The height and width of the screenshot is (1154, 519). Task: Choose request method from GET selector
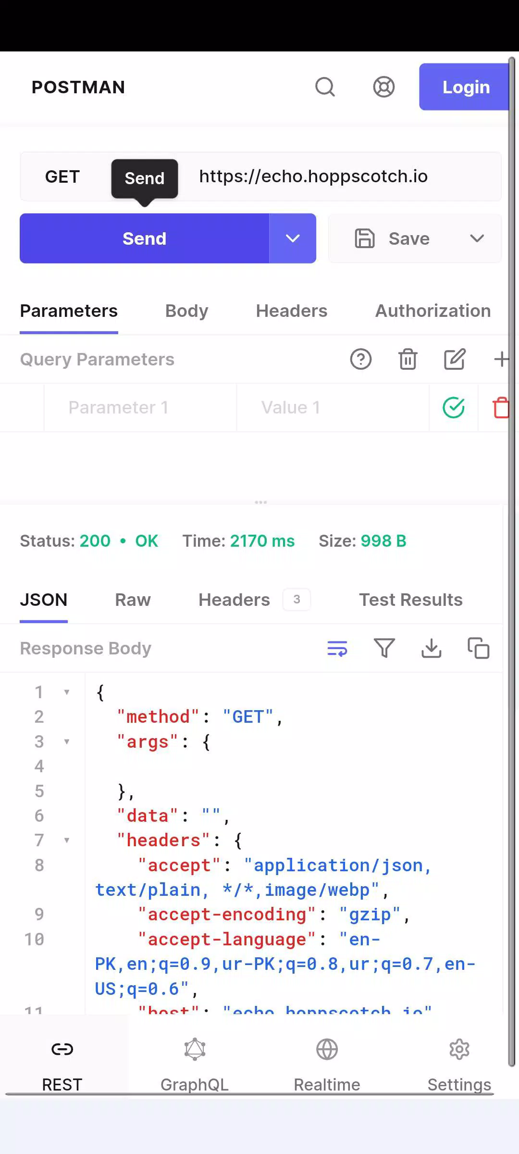coord(62,176)
